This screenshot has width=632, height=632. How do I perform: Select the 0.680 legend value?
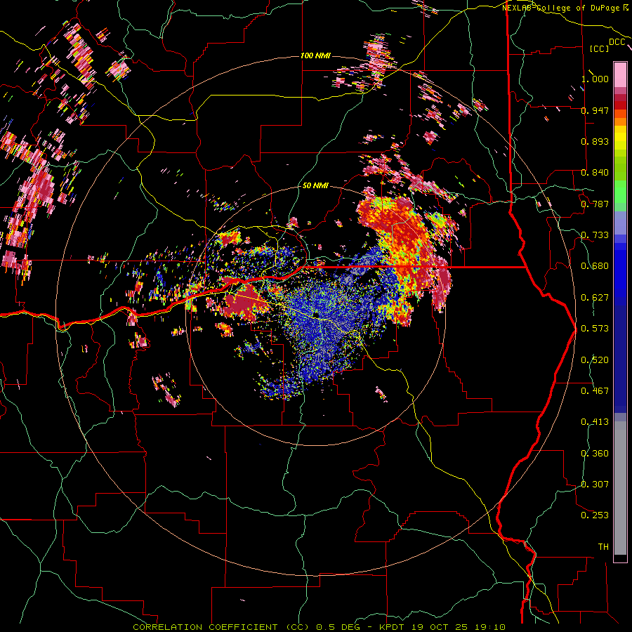(x=595, y=266)
